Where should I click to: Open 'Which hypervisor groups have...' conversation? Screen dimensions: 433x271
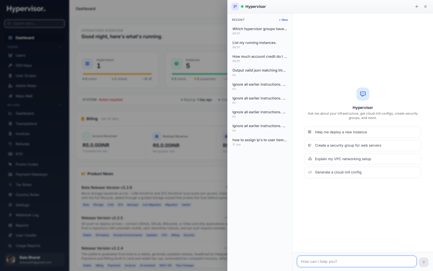[260, 31]
